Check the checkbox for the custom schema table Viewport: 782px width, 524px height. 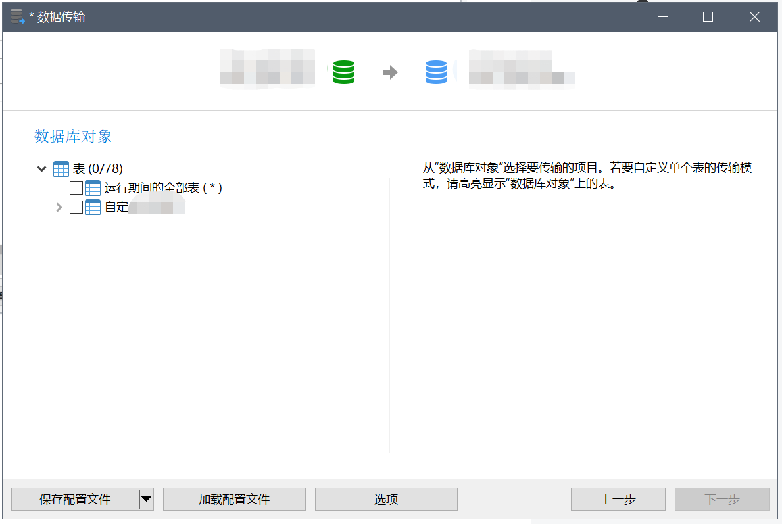[76, 206]
